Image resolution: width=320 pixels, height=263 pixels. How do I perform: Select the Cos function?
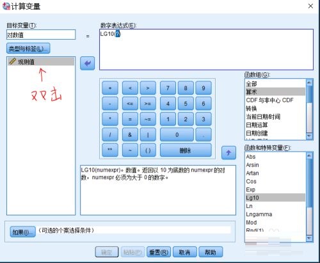point(275,181)
